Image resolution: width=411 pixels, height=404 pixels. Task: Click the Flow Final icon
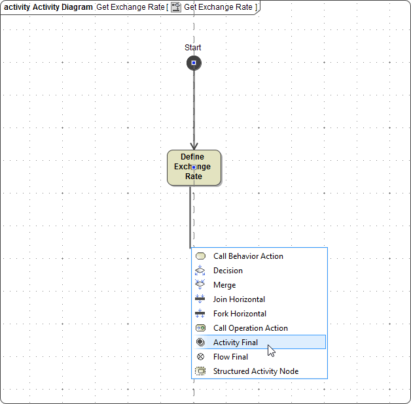click(x=200, y=357)
